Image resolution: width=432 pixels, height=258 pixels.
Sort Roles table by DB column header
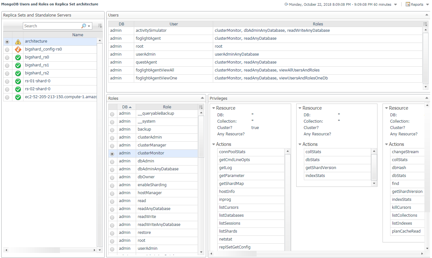[125, 107]
